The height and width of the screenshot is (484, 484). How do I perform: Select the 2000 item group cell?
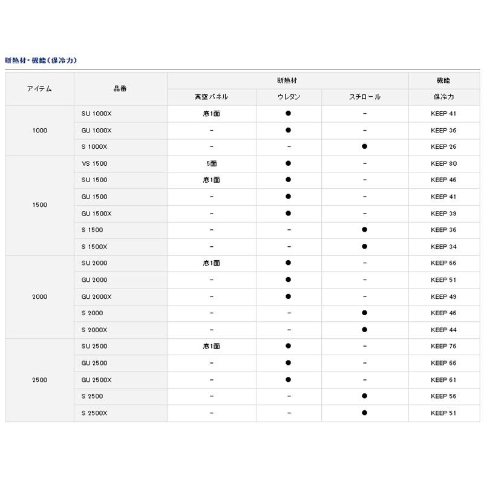click(x=39, y=296)
